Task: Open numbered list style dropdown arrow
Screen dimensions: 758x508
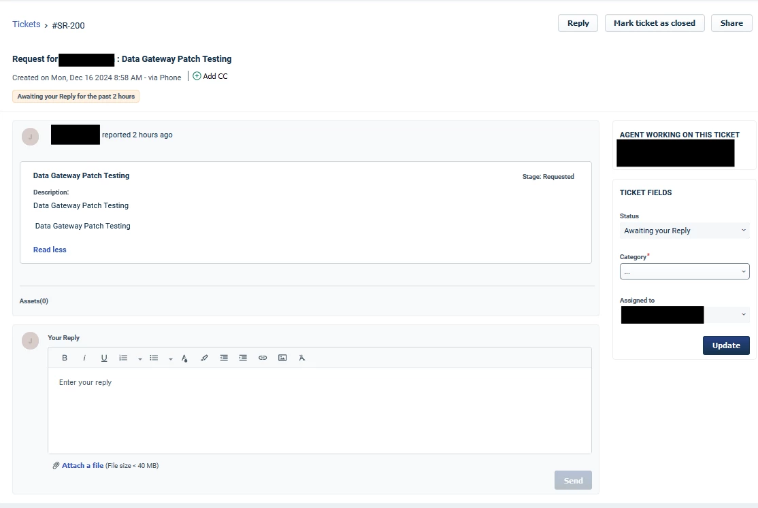Action: 139,358
